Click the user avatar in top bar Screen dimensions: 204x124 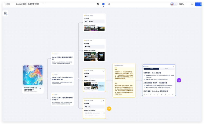pos(172,4)
